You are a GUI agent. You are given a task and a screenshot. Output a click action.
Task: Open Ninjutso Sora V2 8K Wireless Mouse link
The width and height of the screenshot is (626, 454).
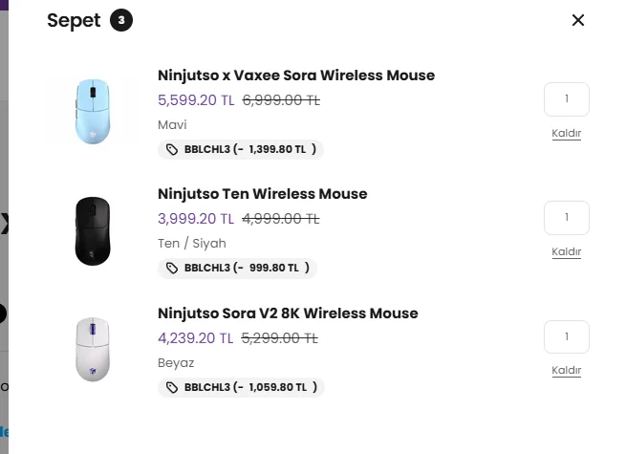coord(288,313)
